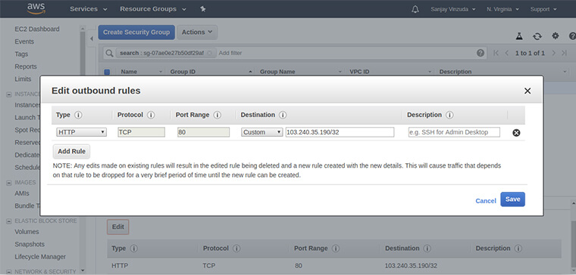Close the Edit outbound rules dialog
The width and height of the screenshot is (576, 275).
tap(527, 91)
